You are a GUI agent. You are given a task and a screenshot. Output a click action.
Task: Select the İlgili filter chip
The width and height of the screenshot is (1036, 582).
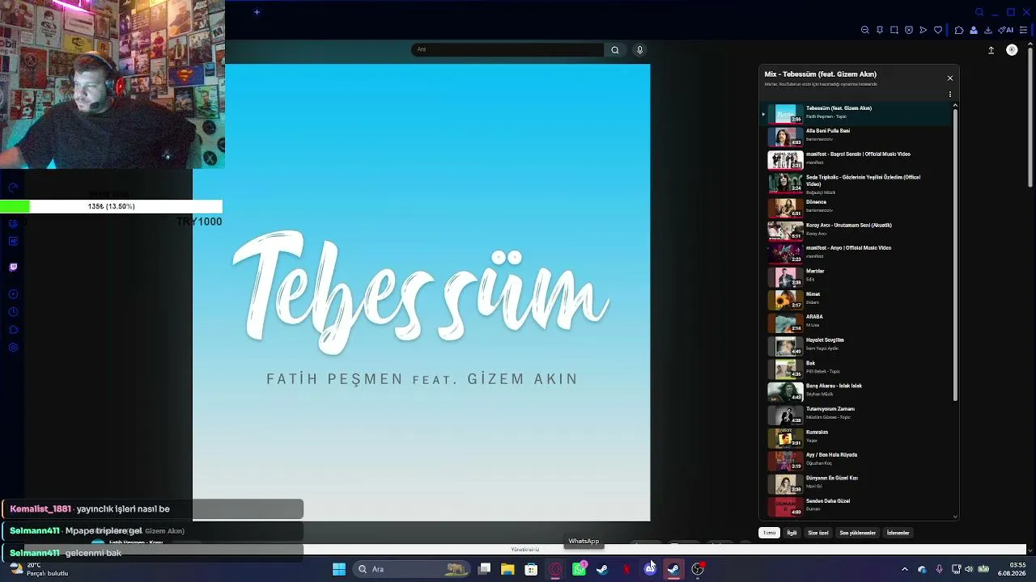pos(792,533)
